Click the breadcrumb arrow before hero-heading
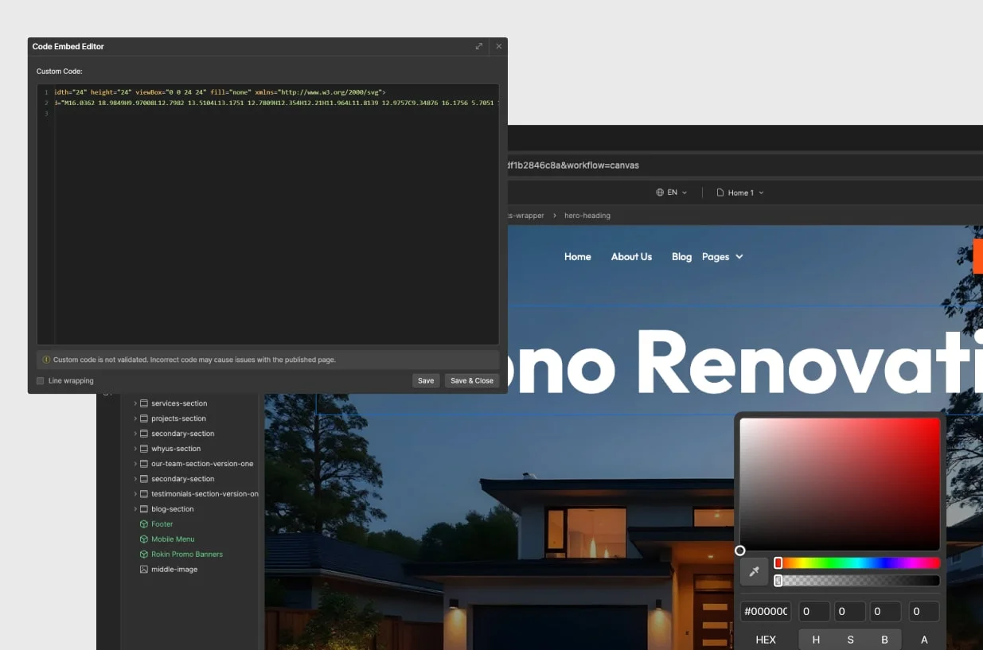983x650 pixels. click(x=555, y=216)
